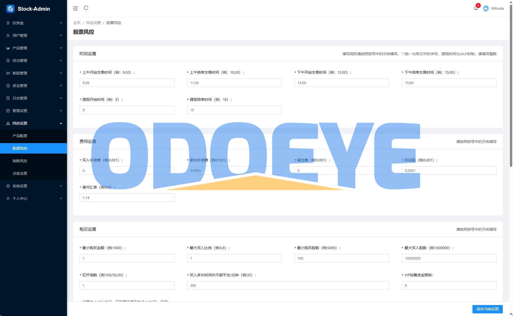Expand the 日志管理 menu chevron
This screenshot has height=316, width=513.
pos(61,98)
